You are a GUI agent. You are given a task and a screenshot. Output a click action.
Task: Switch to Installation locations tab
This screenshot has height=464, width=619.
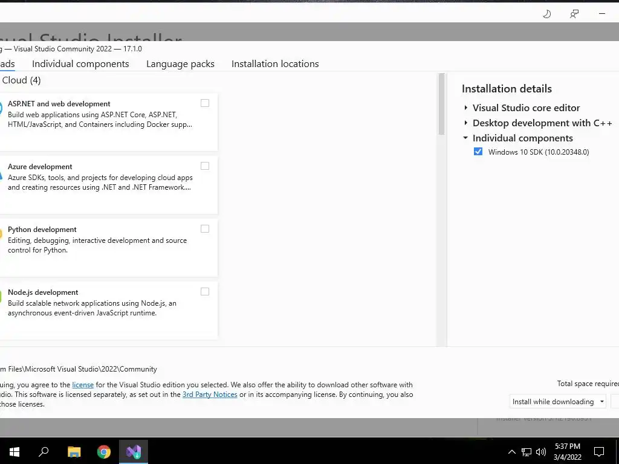point(275,64)
